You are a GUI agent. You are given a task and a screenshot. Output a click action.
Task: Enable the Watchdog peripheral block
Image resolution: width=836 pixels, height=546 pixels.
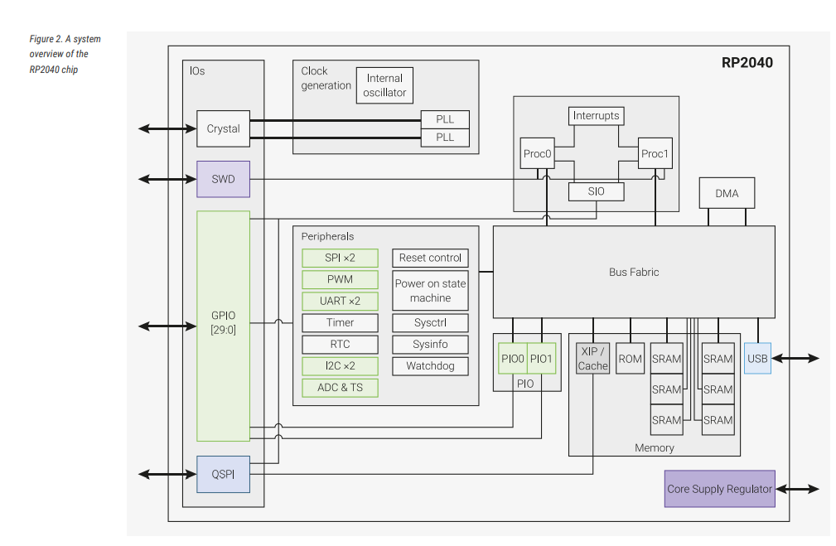coord(430,366)
